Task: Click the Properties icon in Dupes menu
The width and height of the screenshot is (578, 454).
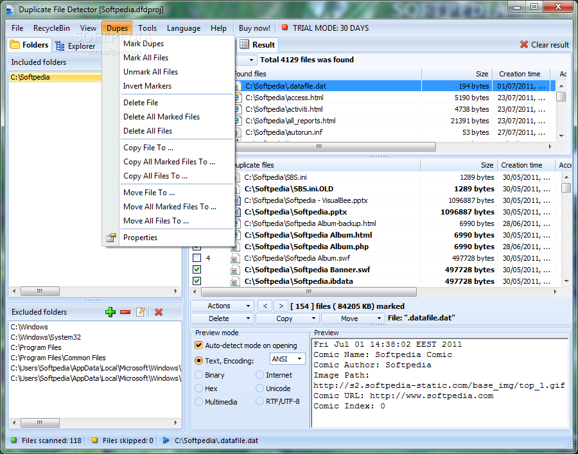Action: 111,238
